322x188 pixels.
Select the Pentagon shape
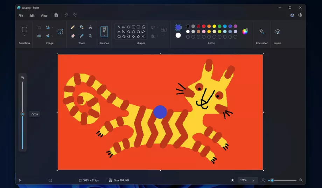point(133,32)
